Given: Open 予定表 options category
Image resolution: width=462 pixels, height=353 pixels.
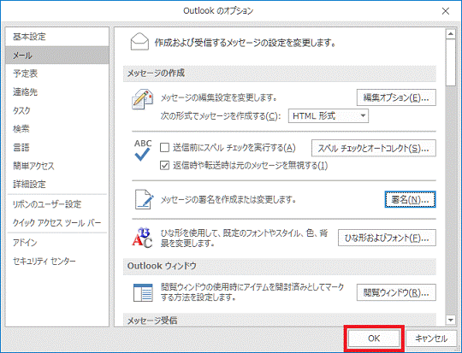Looking at the screenshot, I should (57, 74).
